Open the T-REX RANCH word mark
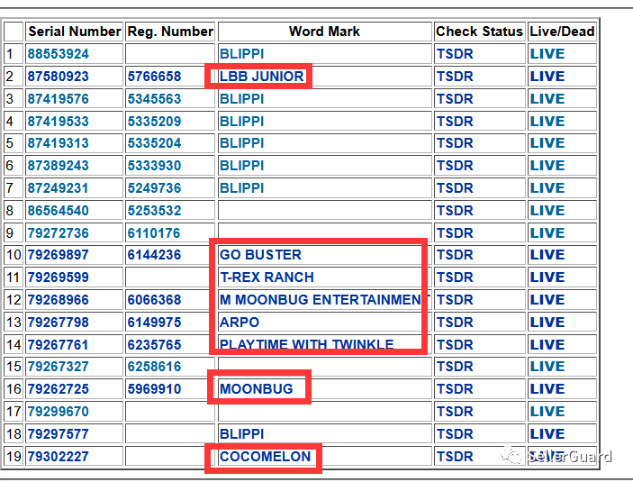 (x=267, y=277)
